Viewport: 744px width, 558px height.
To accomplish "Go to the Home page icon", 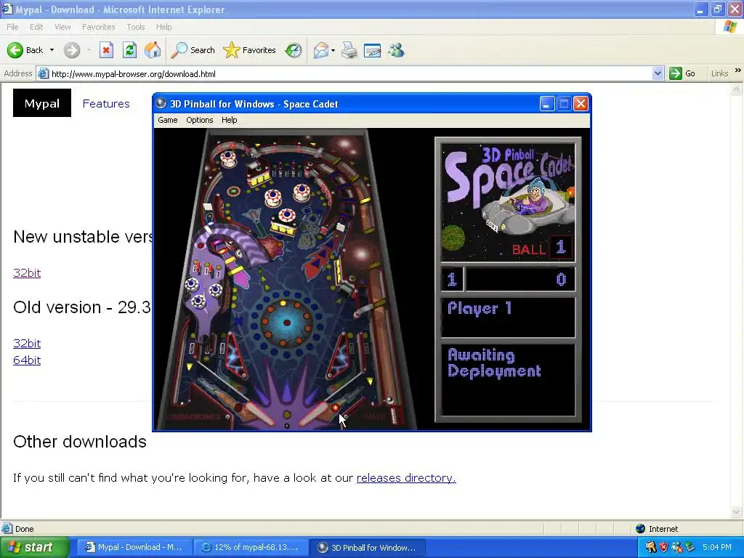I will [x=153, y=50].
